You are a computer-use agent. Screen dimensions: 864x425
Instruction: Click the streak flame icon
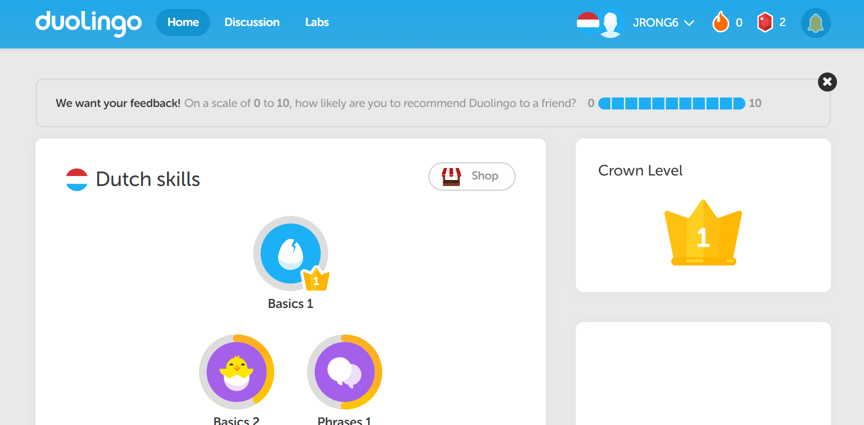tap(720, 22)
